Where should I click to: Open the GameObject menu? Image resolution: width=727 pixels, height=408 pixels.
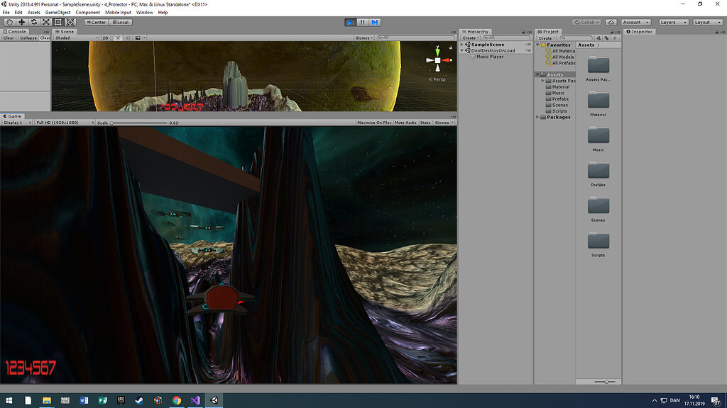point(58,12)
